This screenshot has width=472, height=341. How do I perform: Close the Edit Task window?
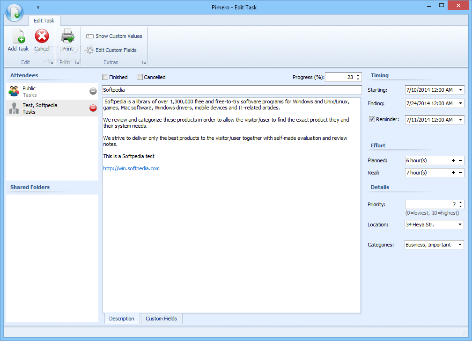(x=458, y=6)
